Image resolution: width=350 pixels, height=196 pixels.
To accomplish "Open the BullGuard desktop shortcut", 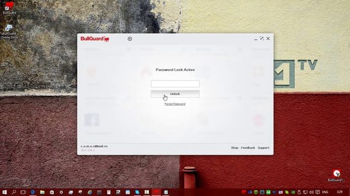I will pos(9,8).
